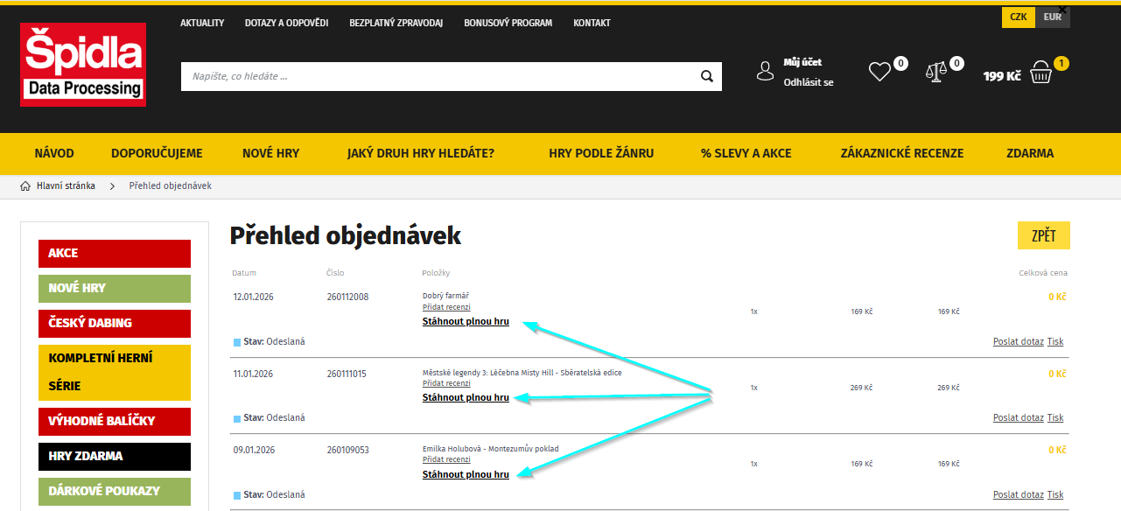Viewport: 1121px width, 511px height.
Task: Expand the Hry podle žánru menu
Action: tap(601, 153)
